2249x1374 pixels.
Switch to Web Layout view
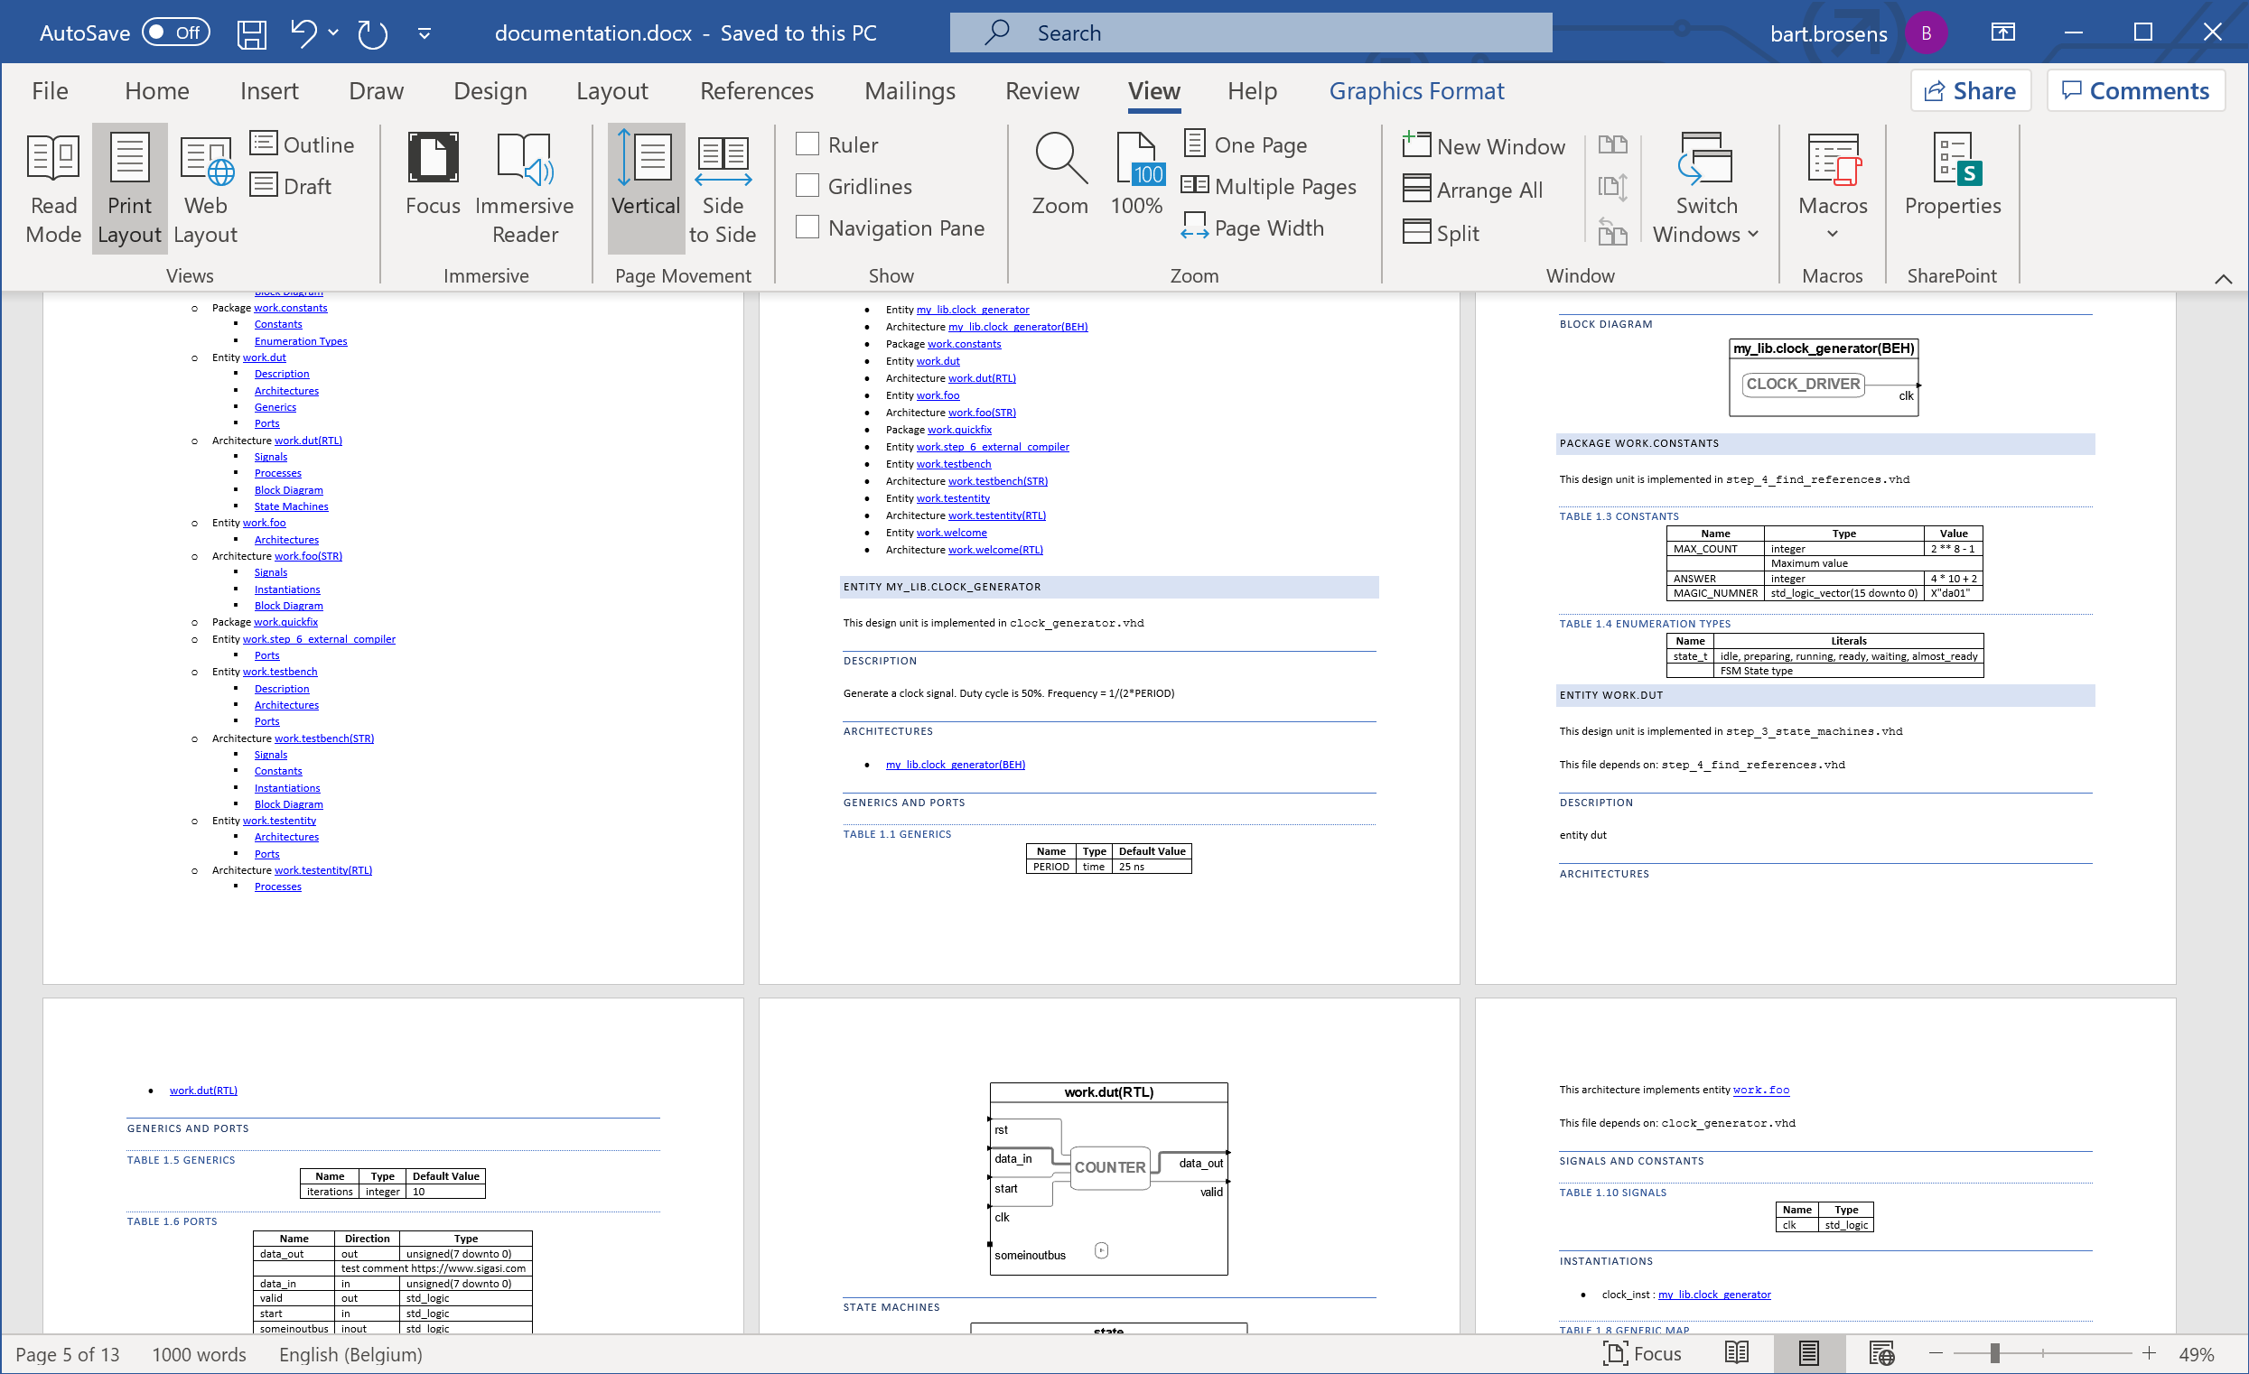tap(205, 189)
